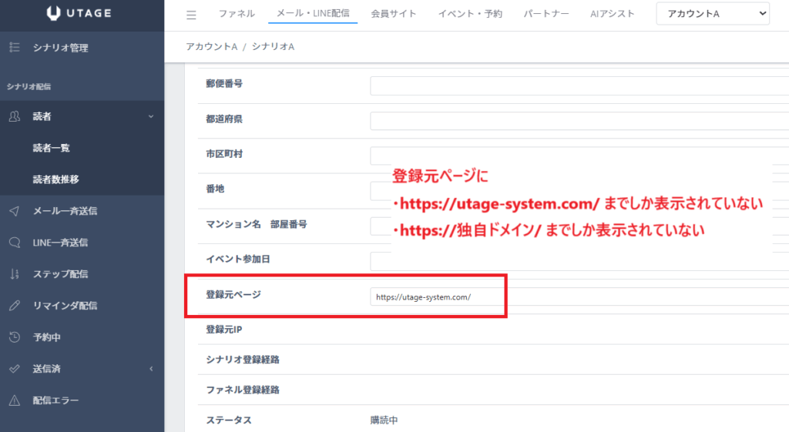
Task: Click the 配信エラー warning triangle icon
Action: [x=15, y=400]
